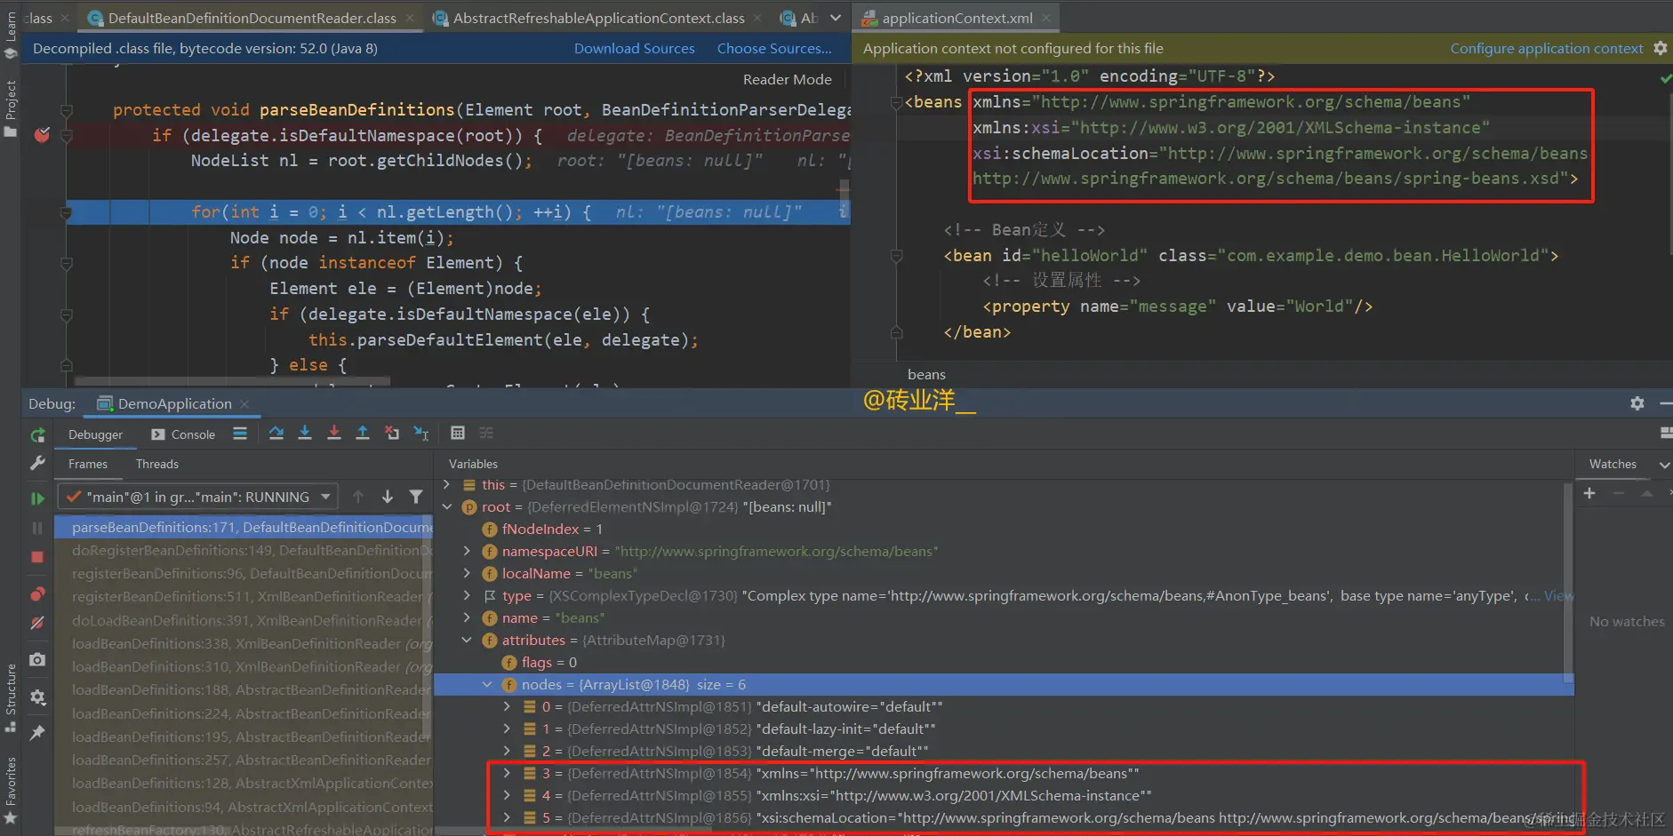Image resolution: width=1673 pixels, height=836 pixels.
Task: Open the Favorites tool window sidebar button
Action: coord(11,789)
